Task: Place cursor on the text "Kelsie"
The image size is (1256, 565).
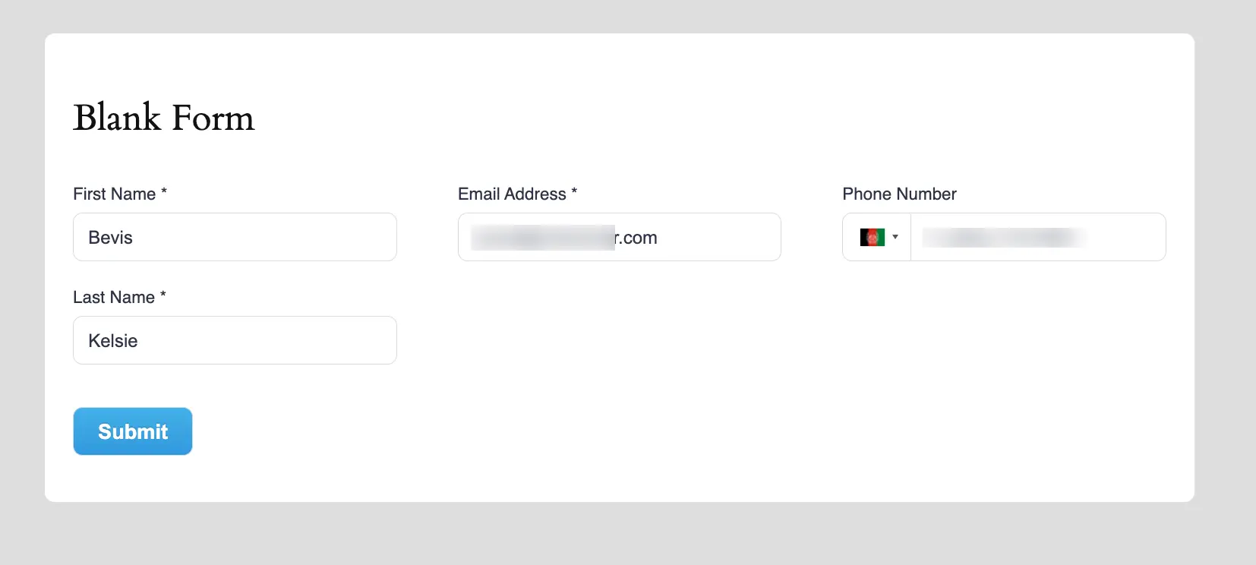Action: (x=112, y=341)
